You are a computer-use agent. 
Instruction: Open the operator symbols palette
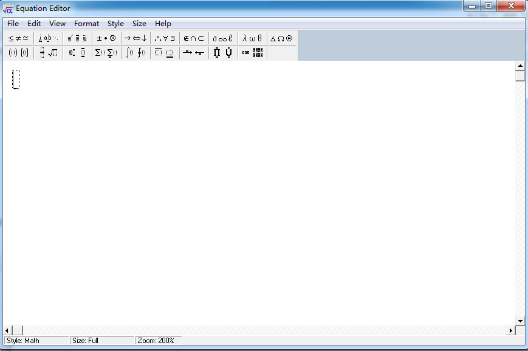(106, 38)
